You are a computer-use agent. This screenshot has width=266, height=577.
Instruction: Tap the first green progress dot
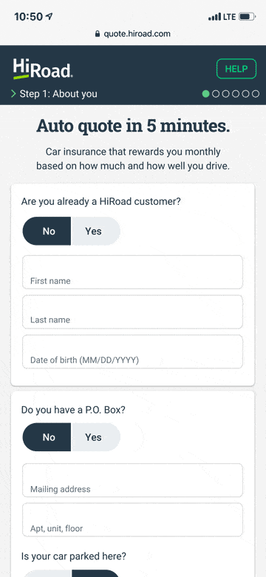205,94
